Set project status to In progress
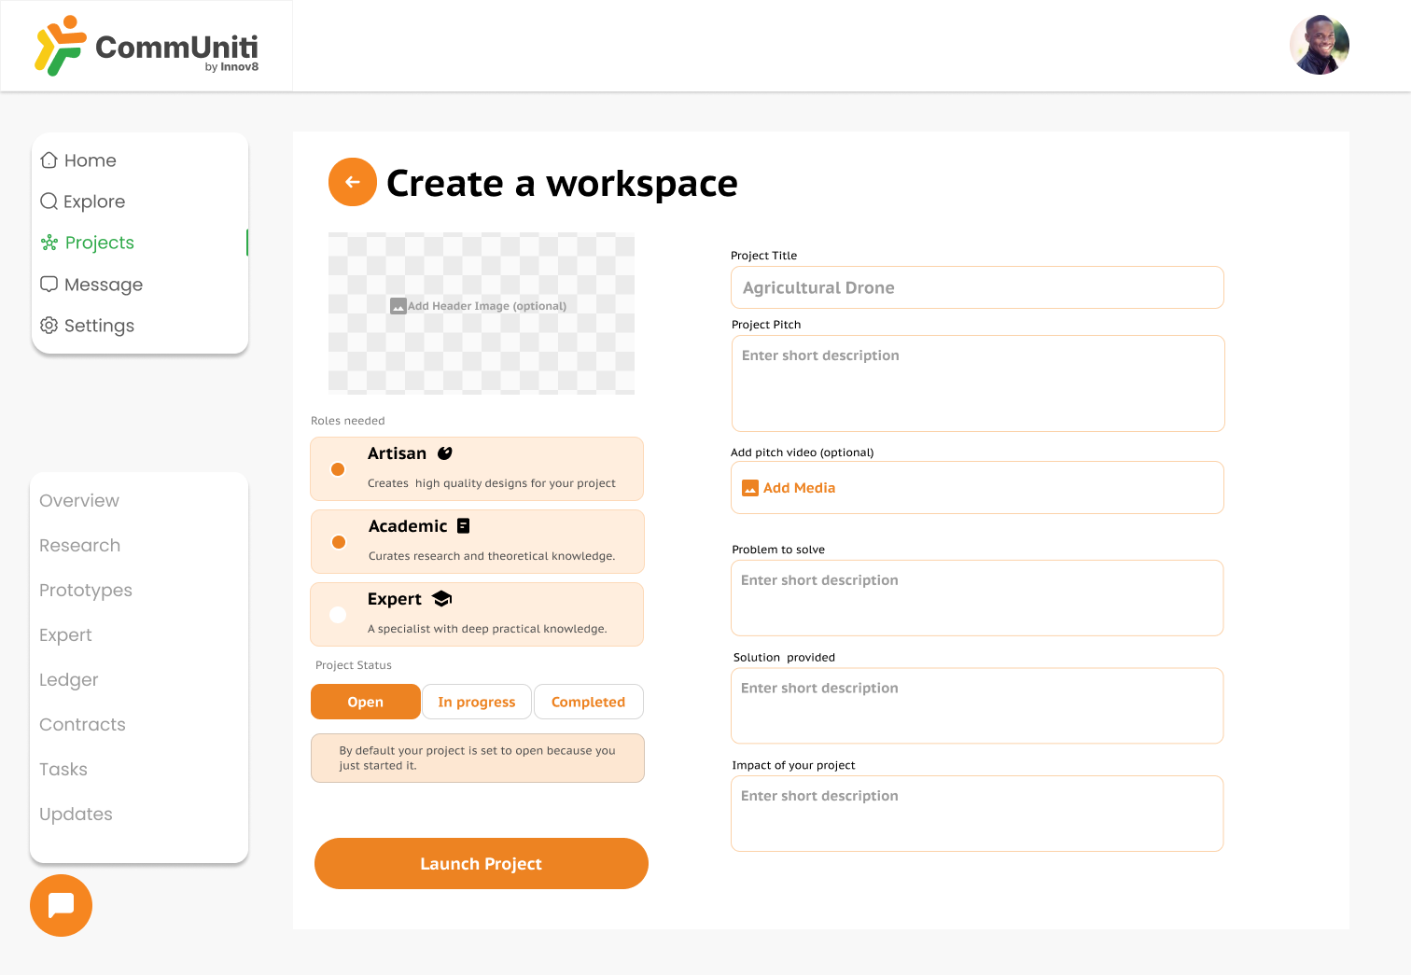This screenshot has width=1411, height=975. 476,702
